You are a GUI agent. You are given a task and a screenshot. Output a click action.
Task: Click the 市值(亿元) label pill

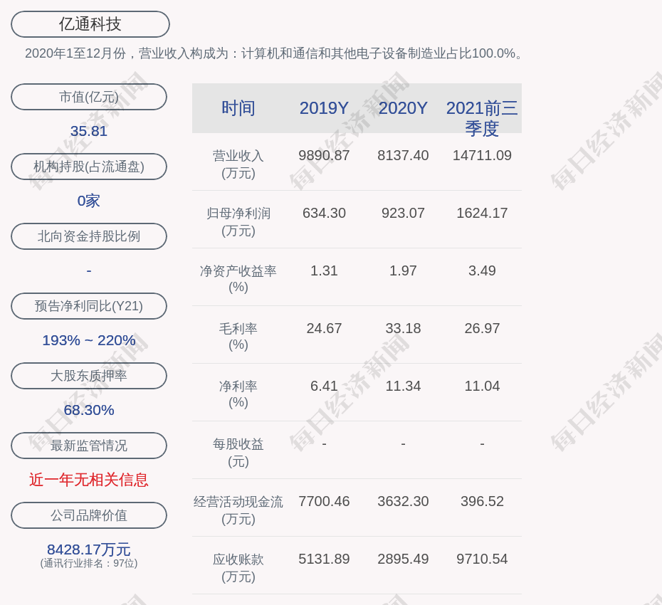pyautogui.click(x=89, y=97)
